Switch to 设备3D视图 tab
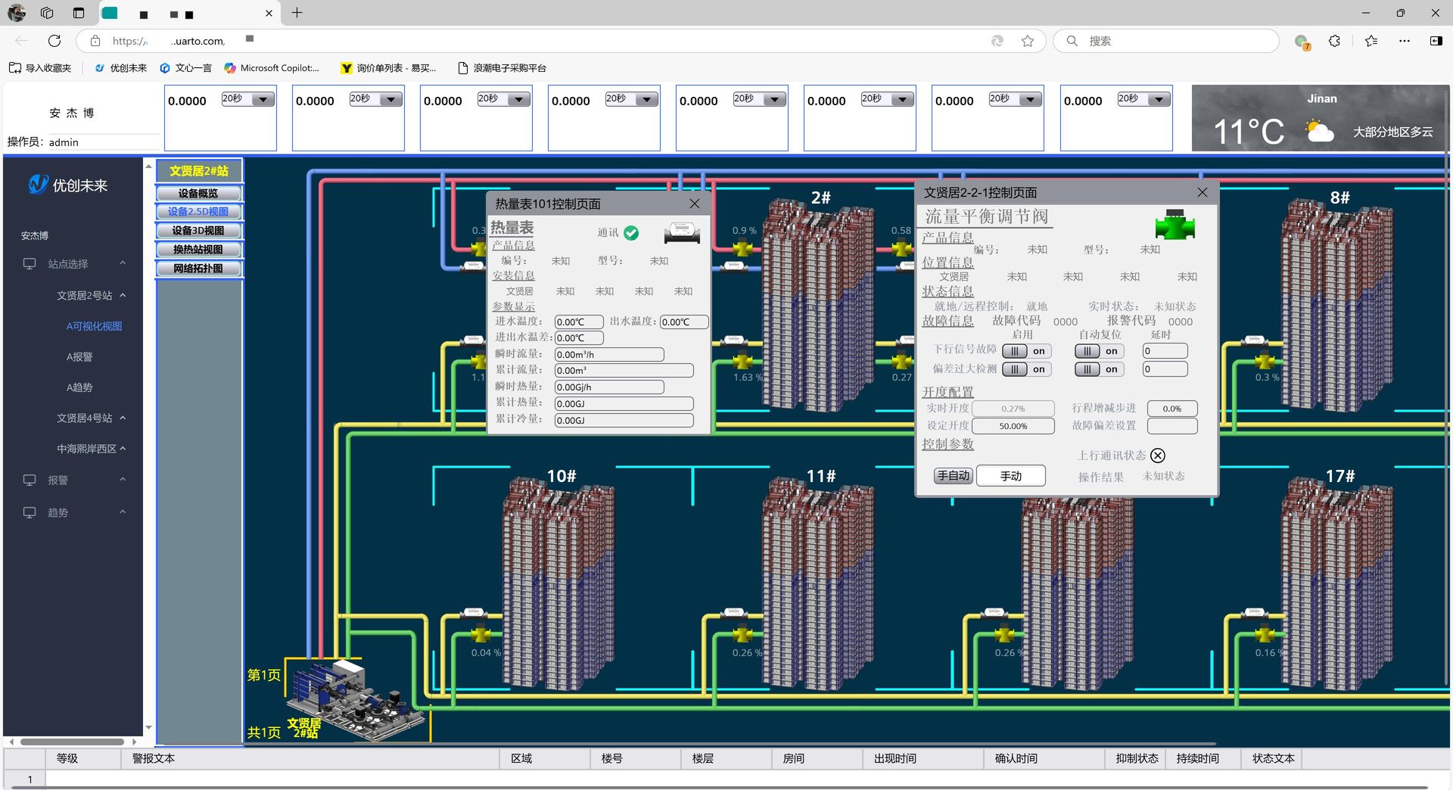This screenshot has width=1453, height=790. click(x=198, y=230)
